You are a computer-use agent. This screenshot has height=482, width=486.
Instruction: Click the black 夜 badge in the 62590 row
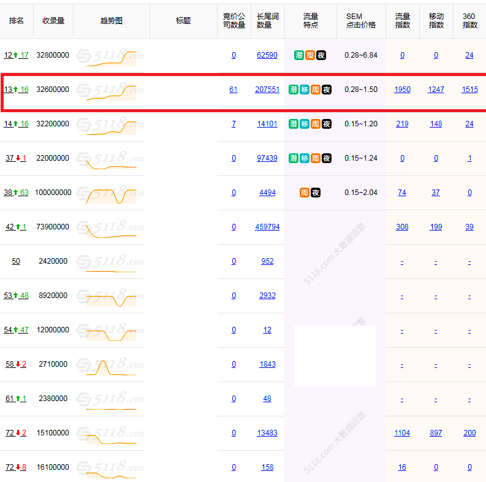[321, 55]
